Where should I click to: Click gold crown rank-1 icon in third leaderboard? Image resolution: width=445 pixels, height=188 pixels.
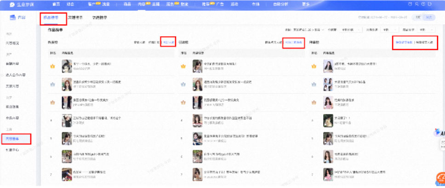pyautogui.click(x=314, y=66)
